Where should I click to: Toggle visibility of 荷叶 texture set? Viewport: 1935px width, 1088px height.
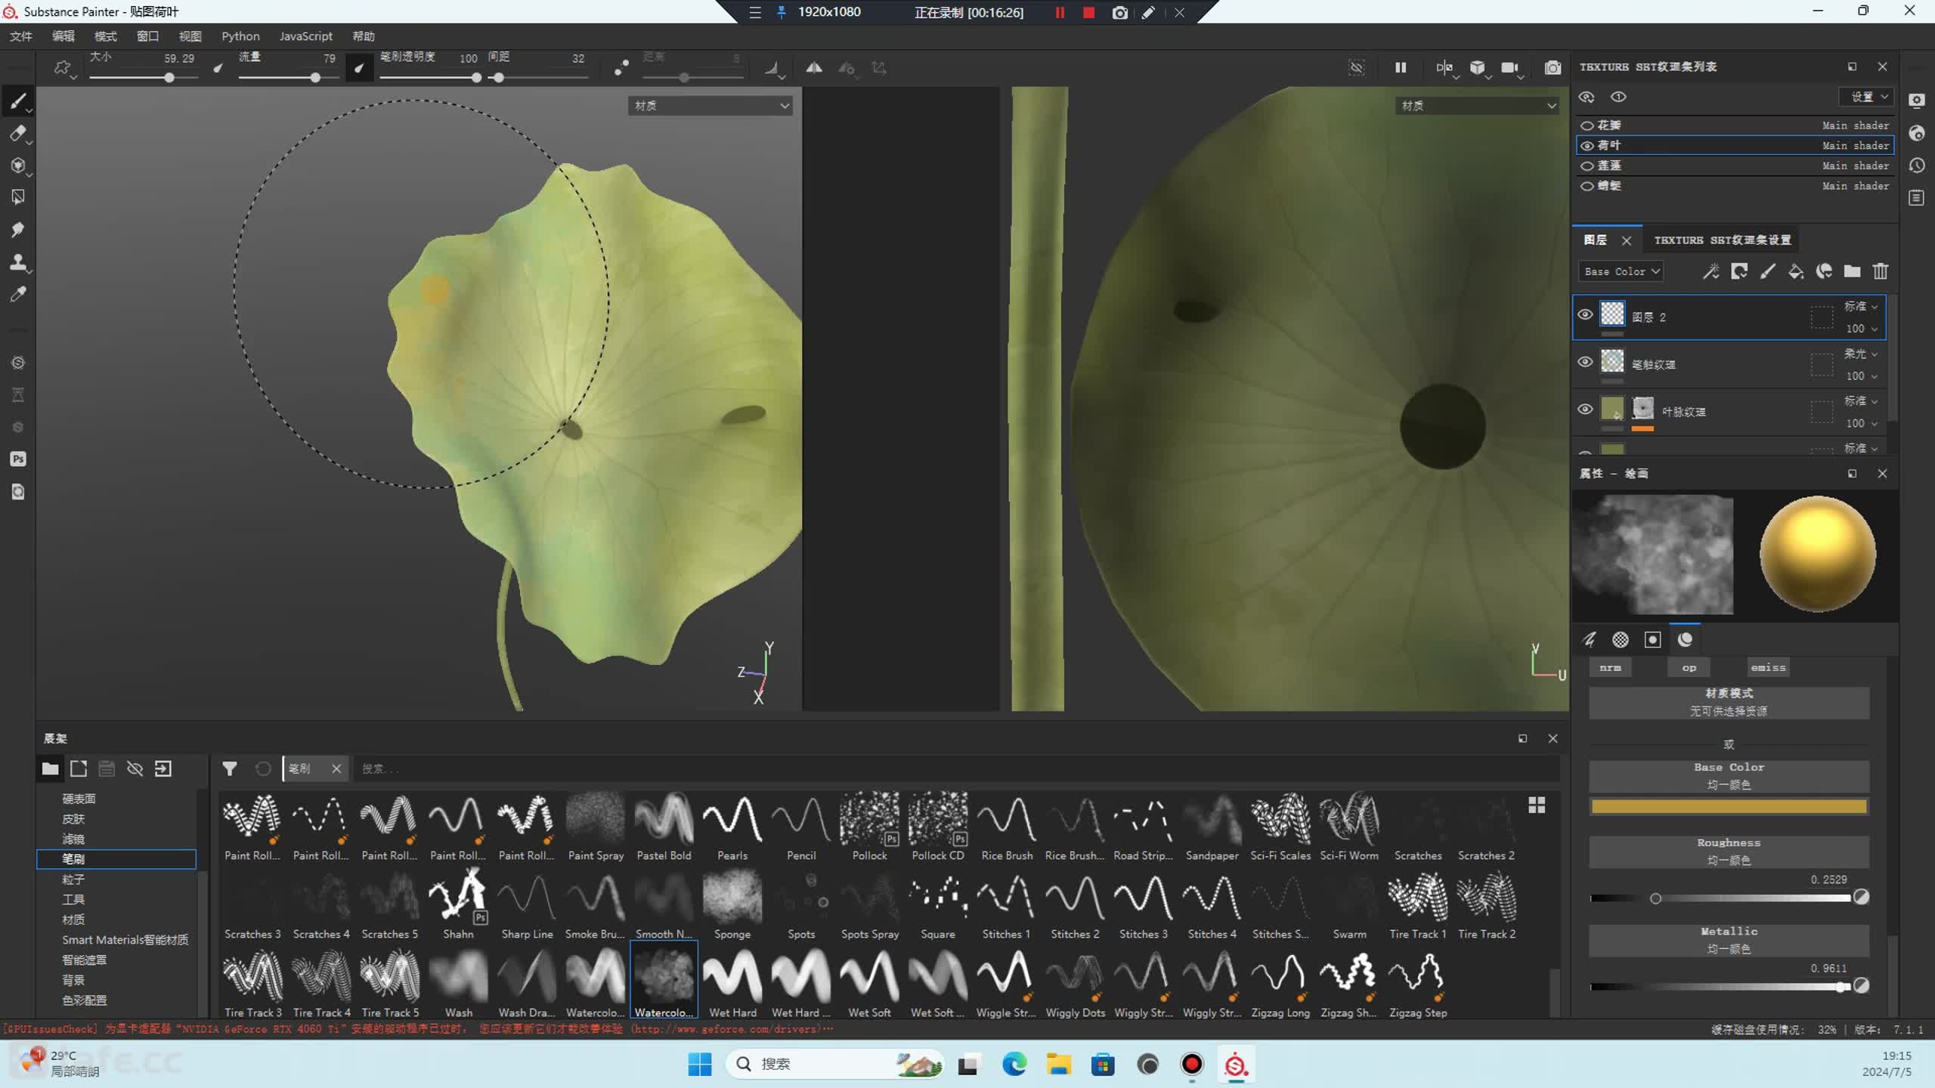1587,146
